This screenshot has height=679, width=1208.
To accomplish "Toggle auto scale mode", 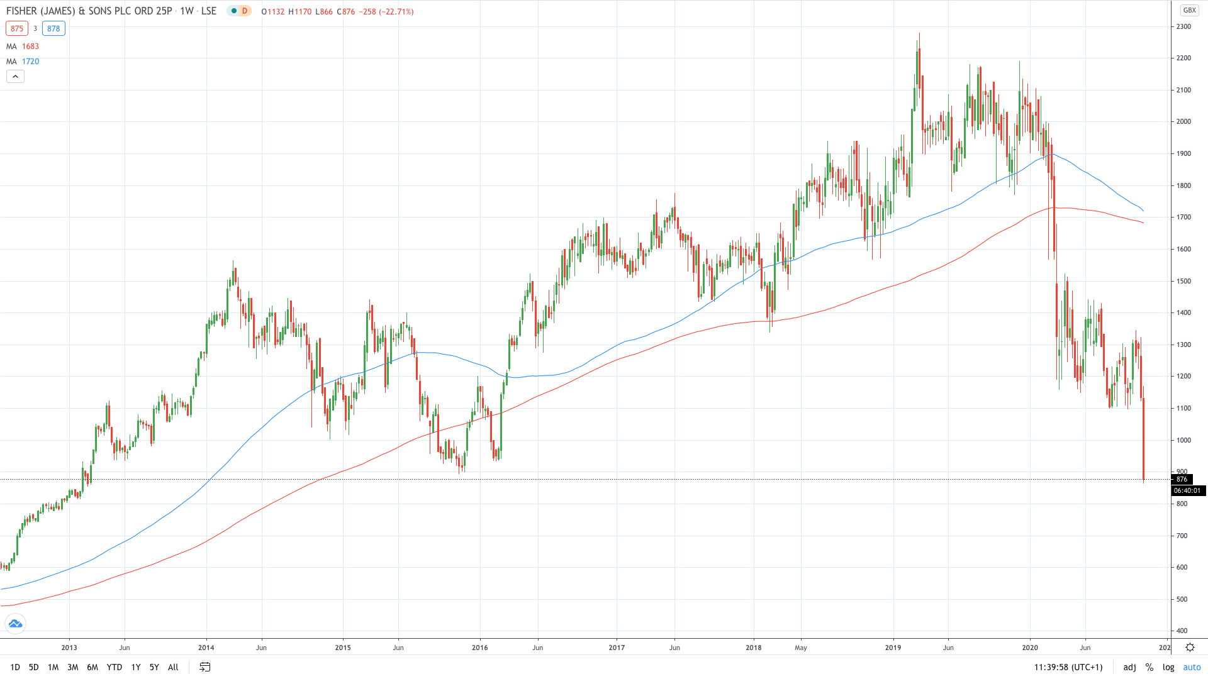I will click(1192, 667).
